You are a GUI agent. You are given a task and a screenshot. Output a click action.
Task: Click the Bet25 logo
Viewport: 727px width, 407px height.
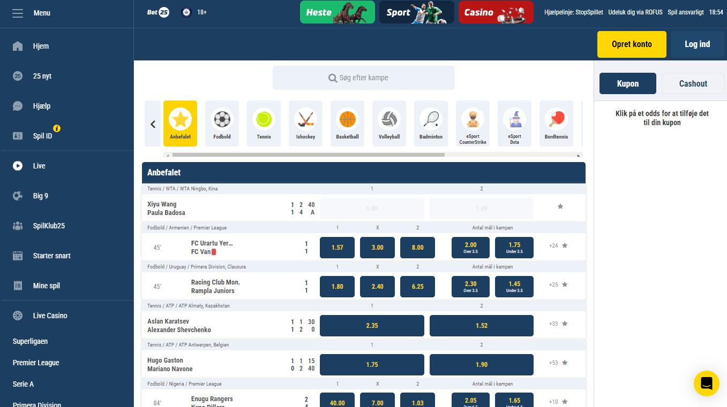pyautogui.click(x=158, y=12)
